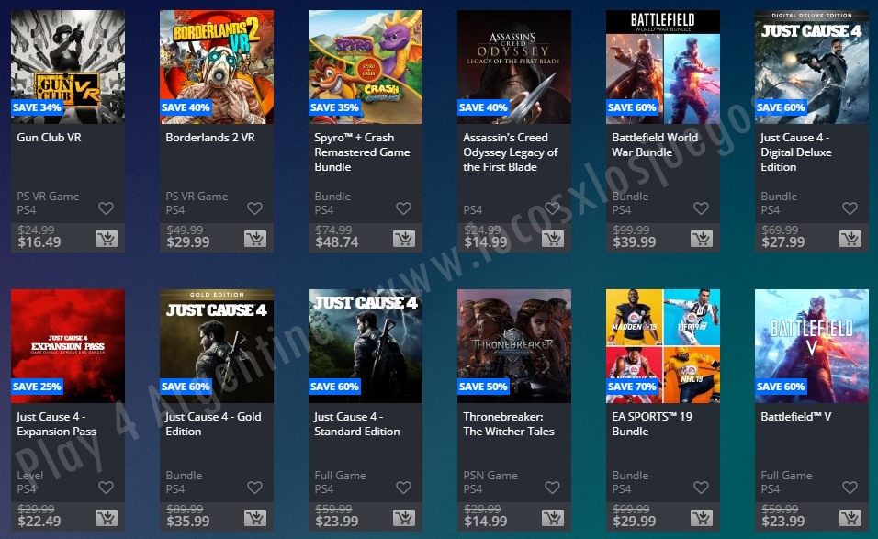Image resolution: width=878 pixels, height=539 pixels.
Task: Add Battlefield World War Bundle to cart
Action: 701,239
